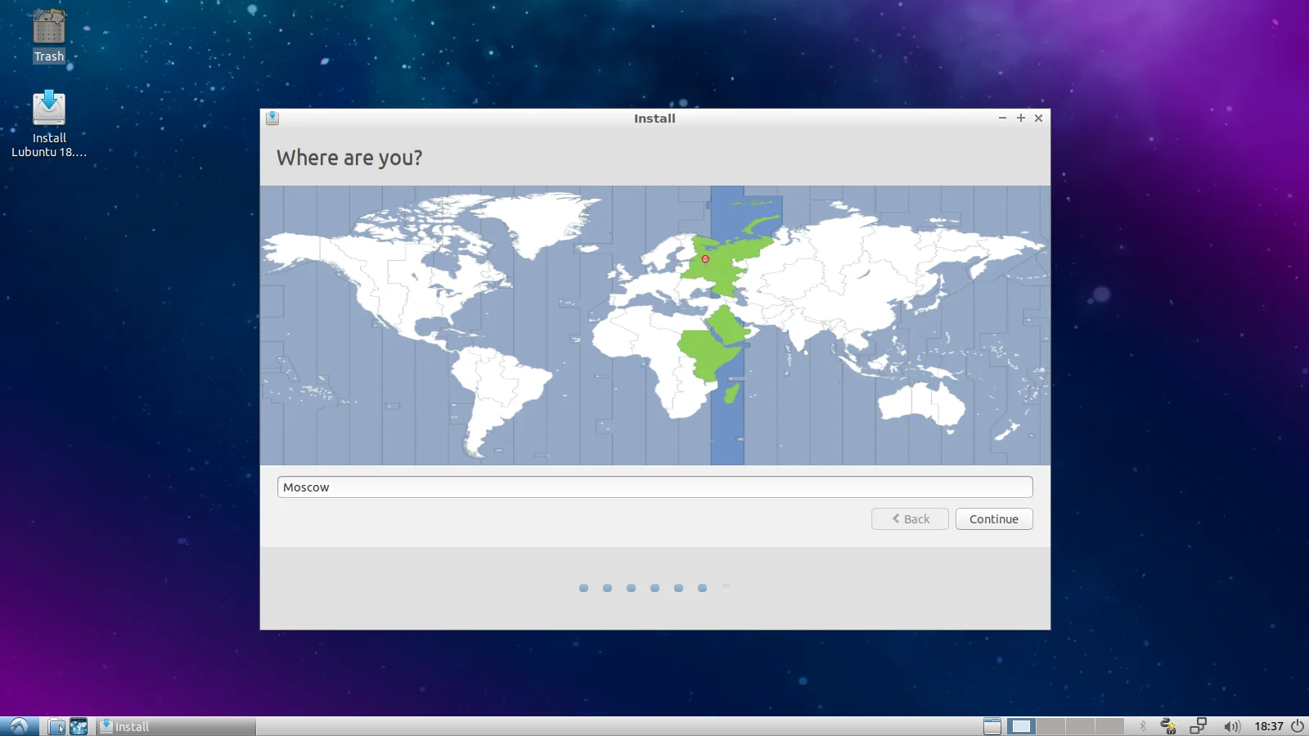
Task: Open the Bluetooth tray icon
Action: 1143,726
